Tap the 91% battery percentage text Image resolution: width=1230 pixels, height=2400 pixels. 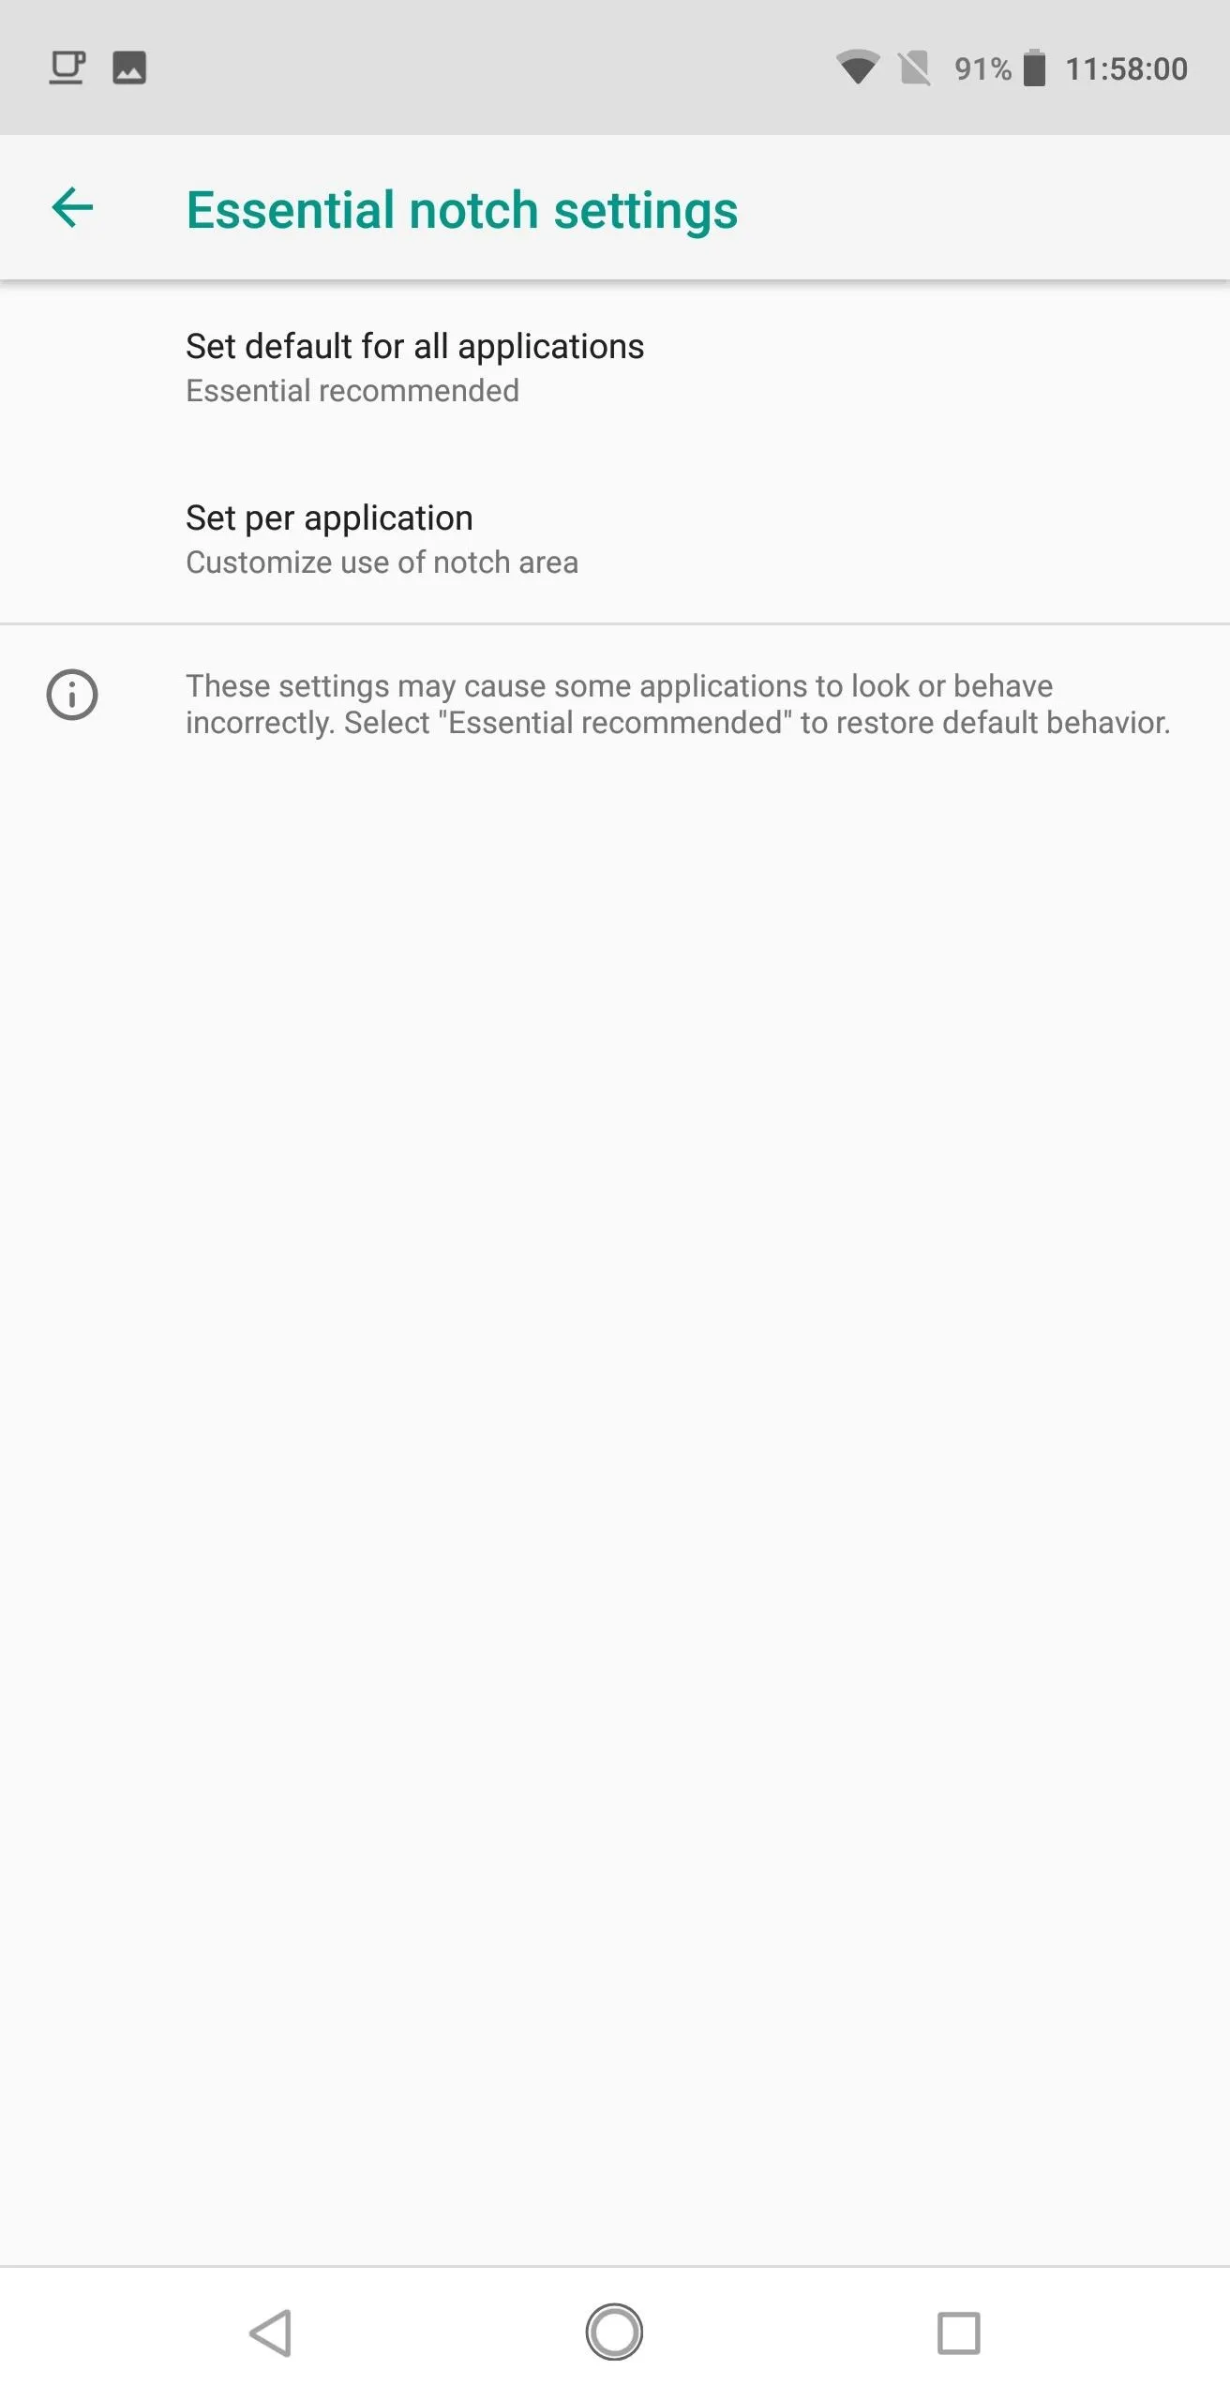pos(982,68)
